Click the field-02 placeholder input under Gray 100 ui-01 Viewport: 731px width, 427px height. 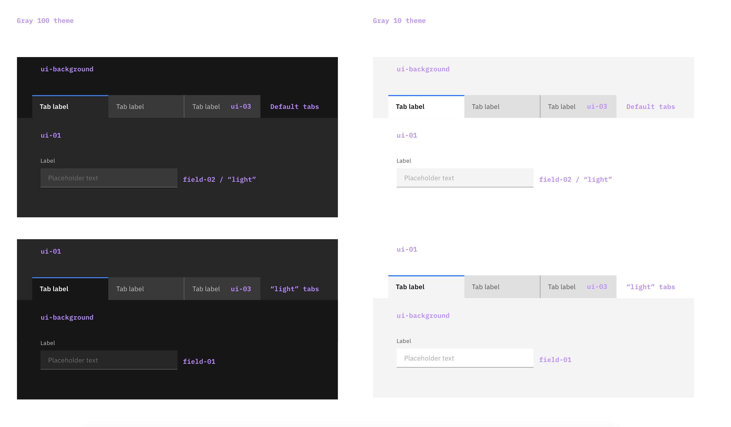pos(108,178)
